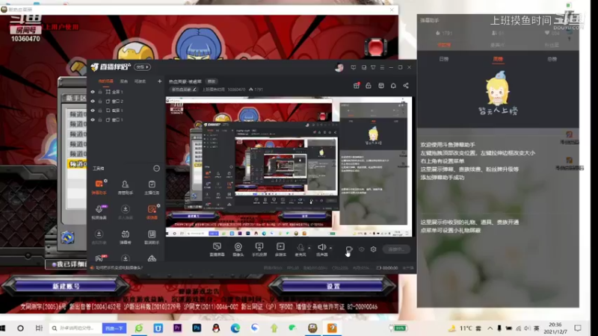Open the gift box icon with red dot
The height and width of the screenshot is (336, 598).
click(x=357, y=86)
